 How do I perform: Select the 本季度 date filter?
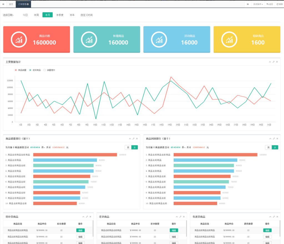(60, 15)
